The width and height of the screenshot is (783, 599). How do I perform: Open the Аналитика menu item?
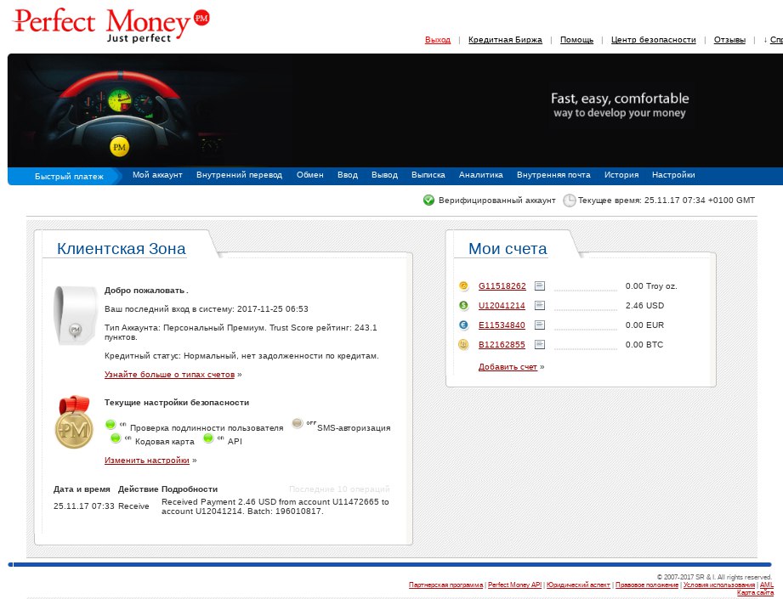point(481,175)
